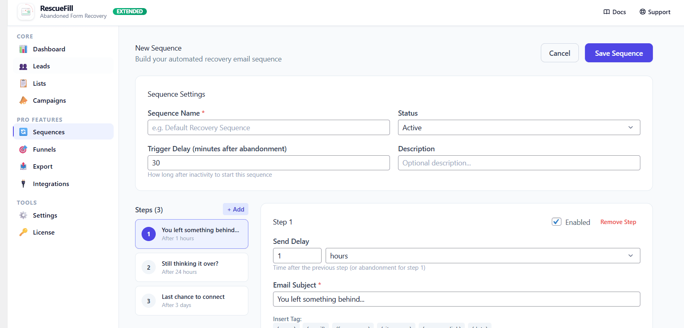
Task: Click the EXTENDED plan badge
Action: 129,11
